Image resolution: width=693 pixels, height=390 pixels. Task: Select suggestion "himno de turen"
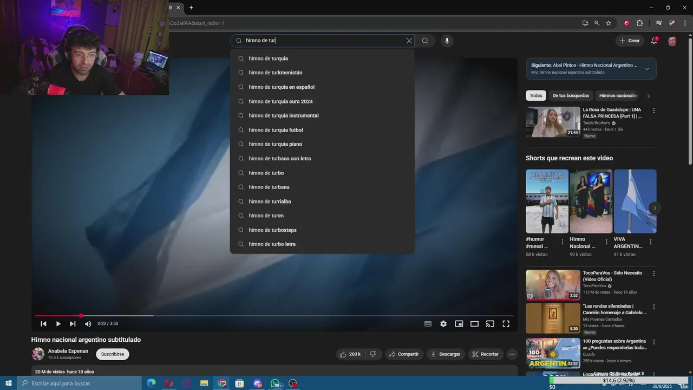coord(322,216)
